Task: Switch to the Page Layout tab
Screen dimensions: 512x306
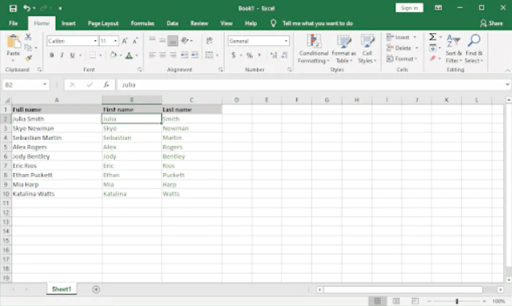Action: point(103,23)
